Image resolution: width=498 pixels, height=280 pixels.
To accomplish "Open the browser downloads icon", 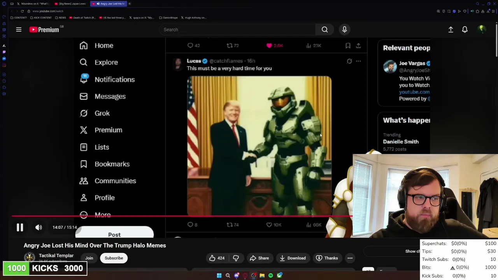I will [x=488, y=11].
